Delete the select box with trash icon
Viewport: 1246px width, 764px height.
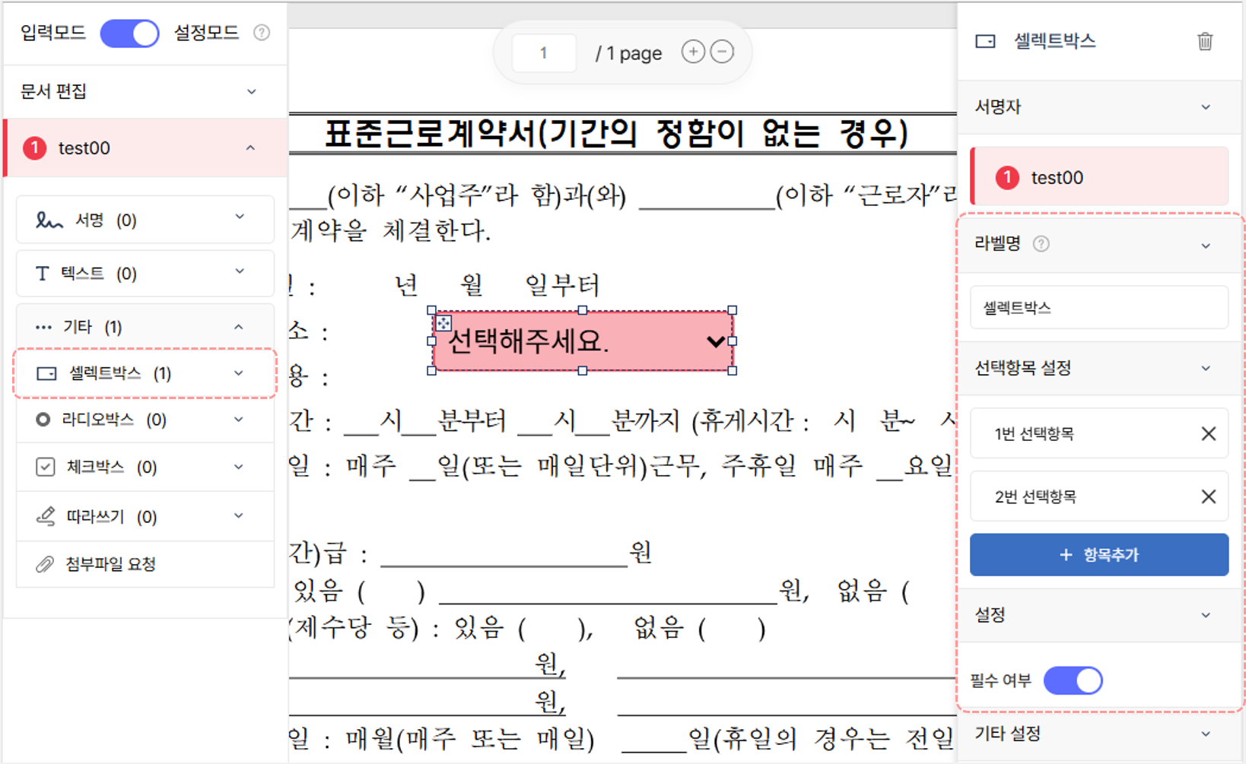[1205, 41]
